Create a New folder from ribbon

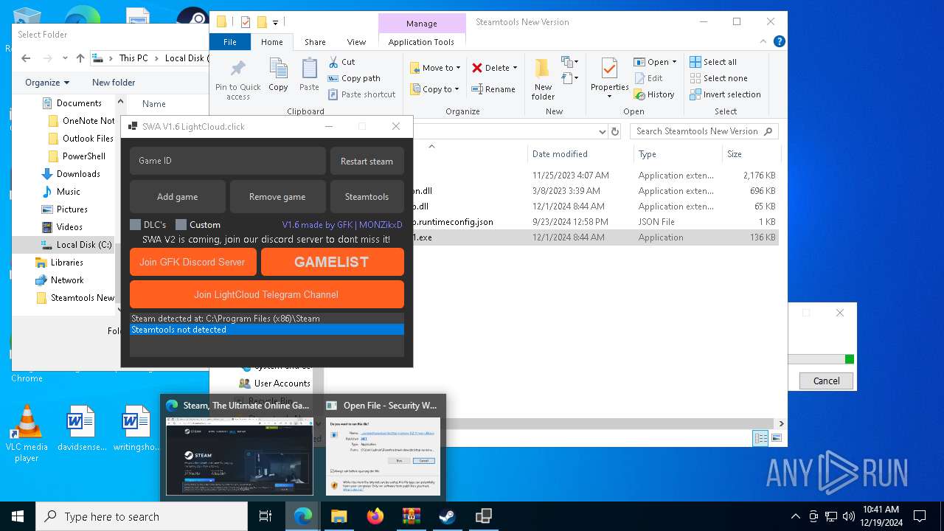pos(543,80)
